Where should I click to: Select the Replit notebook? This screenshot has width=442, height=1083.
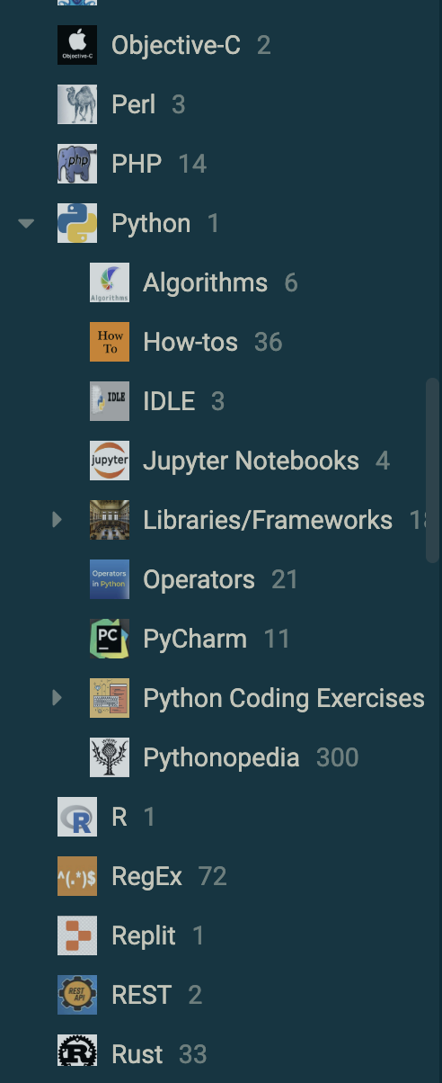point(144,935)
